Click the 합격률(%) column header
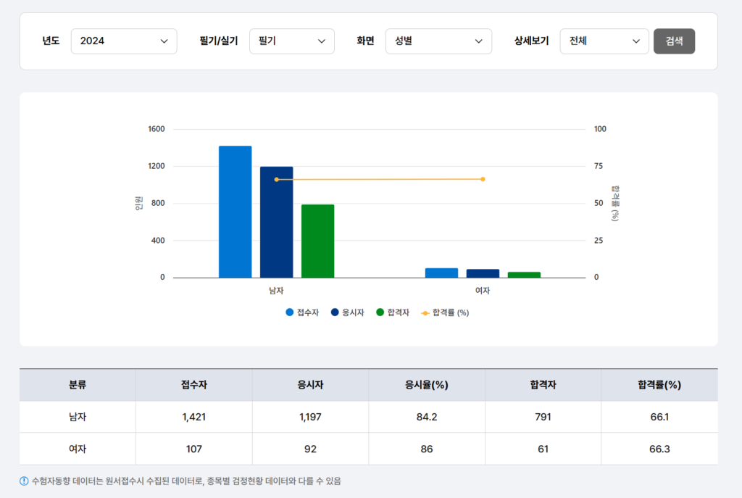Screen dimensions: 742x498 [659, 385]
